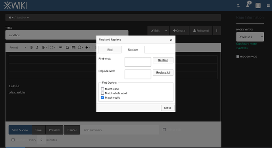The image size is (272, 148).
Task: Expand the strikethrough options arrow
Action: point(46,47)
